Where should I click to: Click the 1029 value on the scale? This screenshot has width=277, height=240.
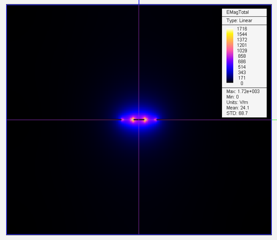point(242,50)
